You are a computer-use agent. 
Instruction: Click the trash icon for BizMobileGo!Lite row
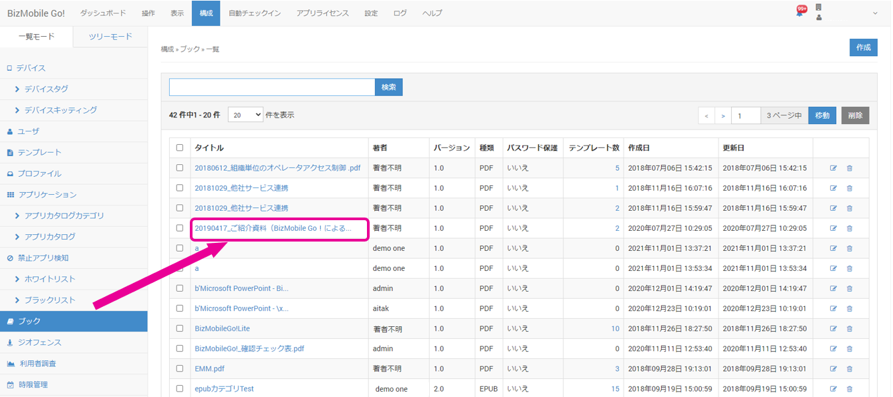(x=850, y=328)
